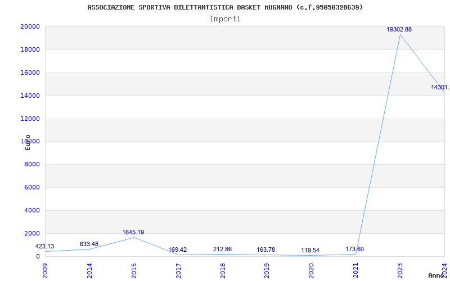
Task: Click the 423.13 value label
Action: tap(44, 246)
